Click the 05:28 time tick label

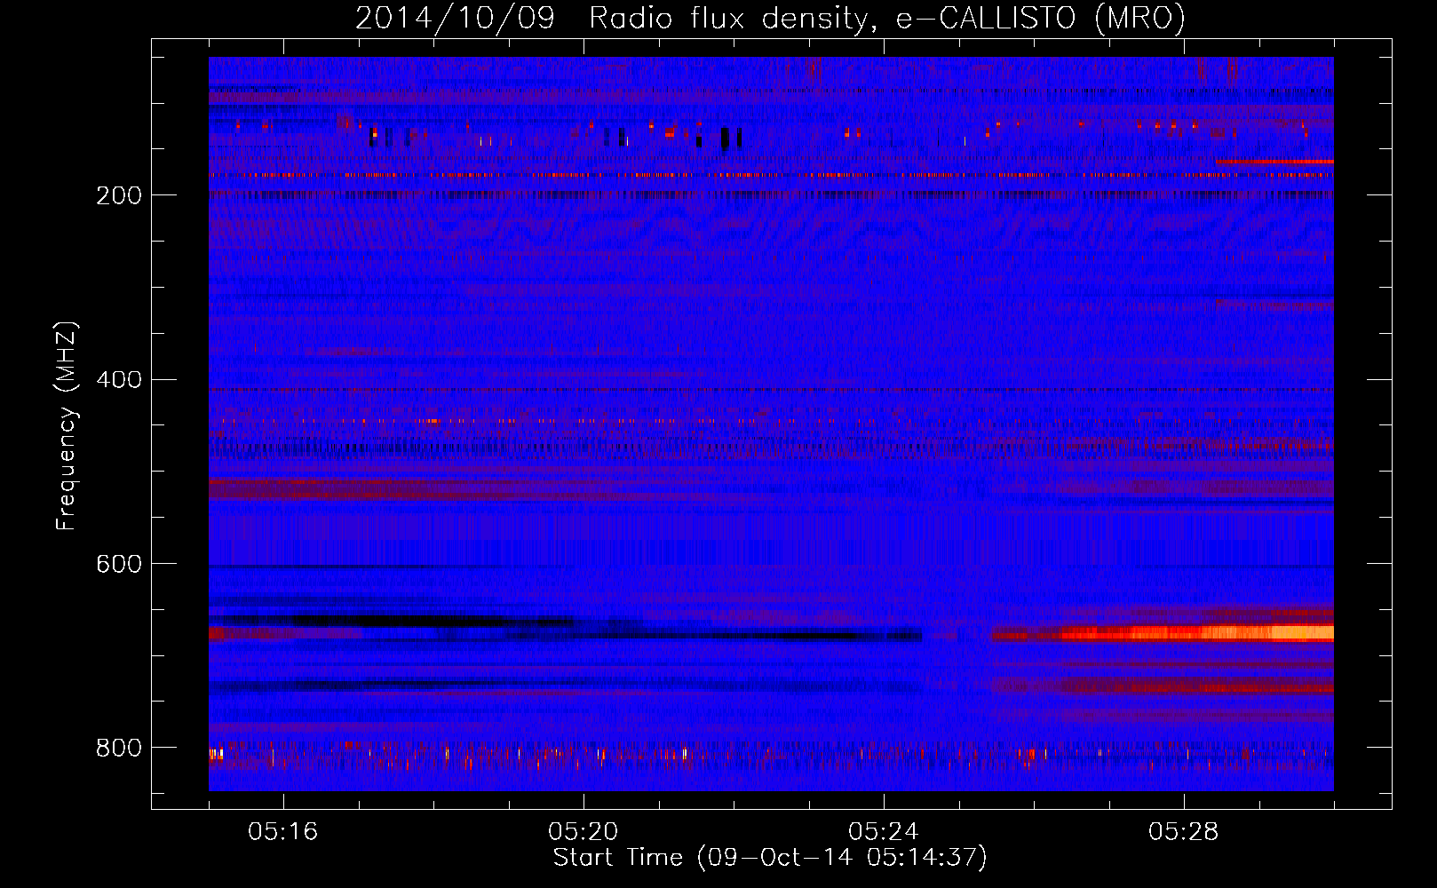[x=1184, y=832]
